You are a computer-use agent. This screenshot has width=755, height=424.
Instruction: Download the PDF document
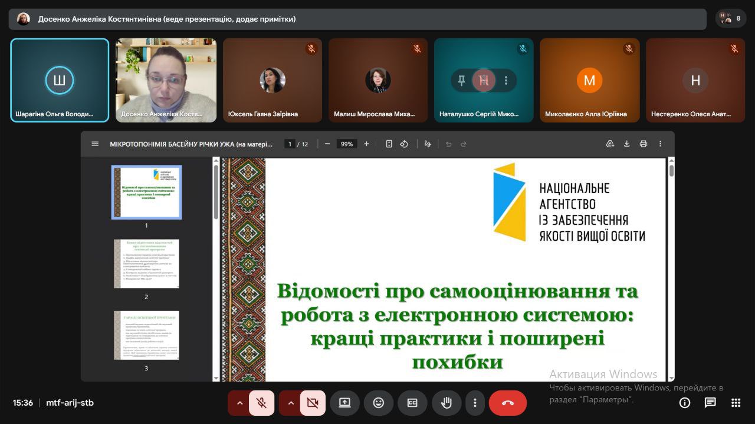626,144
